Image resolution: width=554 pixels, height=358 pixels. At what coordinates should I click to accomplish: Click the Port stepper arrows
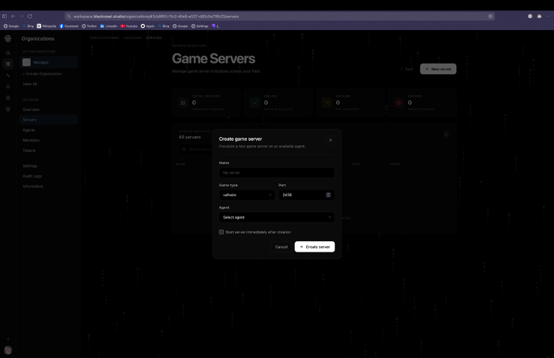pyautogui.click(x=328, y=195)
